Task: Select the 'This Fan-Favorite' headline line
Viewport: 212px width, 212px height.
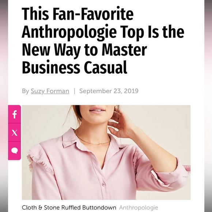Action: pyautogui.click(x=77, y=14)
